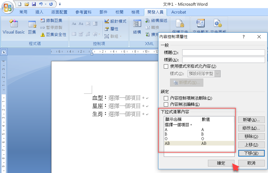Click the Office button orb
268x173 pixels.
pos(7,7)
